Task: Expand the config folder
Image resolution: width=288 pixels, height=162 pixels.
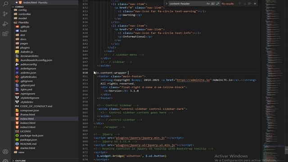Action: (x=22, y=10)
